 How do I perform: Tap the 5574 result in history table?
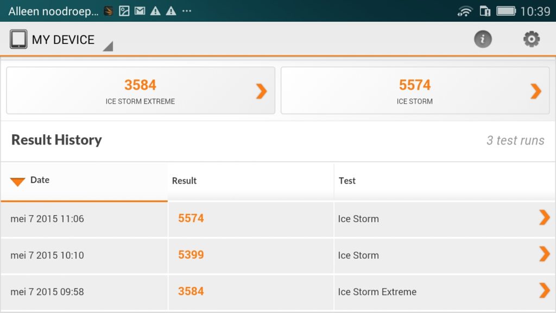[x=191, y=218]
